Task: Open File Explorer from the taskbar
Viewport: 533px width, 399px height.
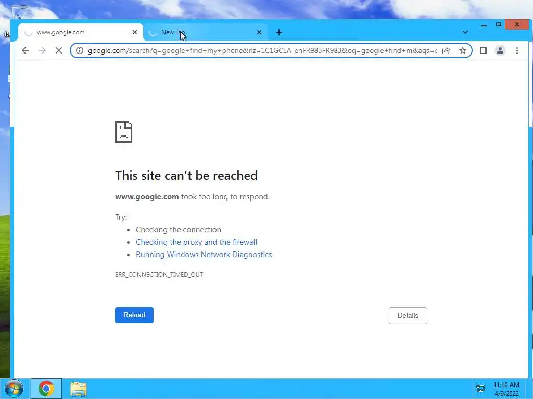Action: click(79, 389)
